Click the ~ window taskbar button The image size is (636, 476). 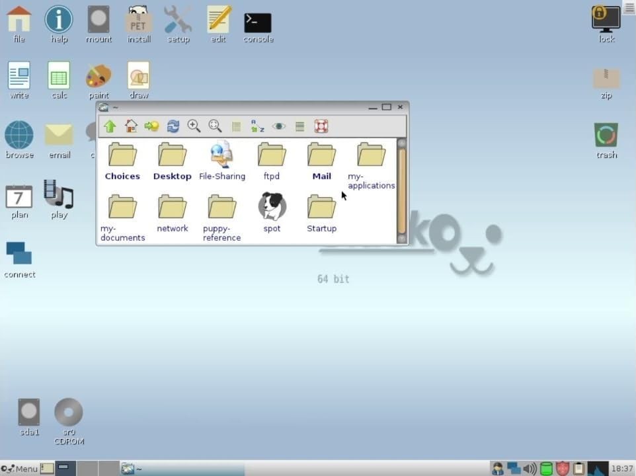pos(182,469)
